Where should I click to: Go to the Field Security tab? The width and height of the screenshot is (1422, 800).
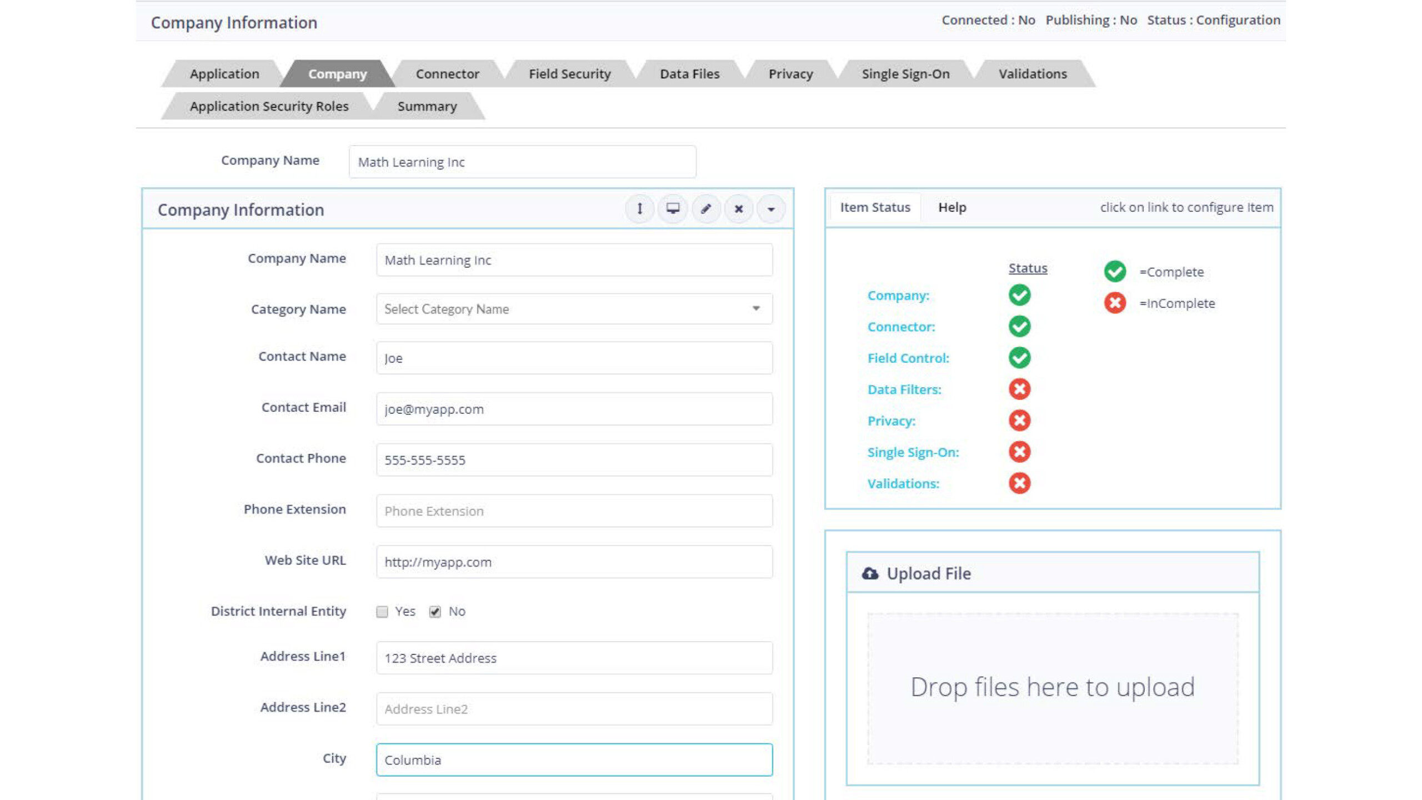pyautogui.click(x=569, y=74)
